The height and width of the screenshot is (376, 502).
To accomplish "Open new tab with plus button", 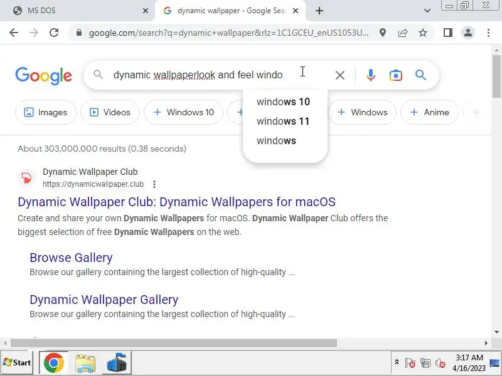I will [x=319, y=11].
